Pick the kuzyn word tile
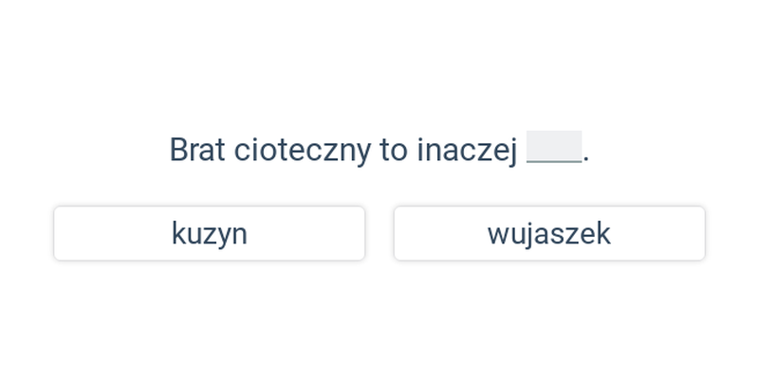 [209, 233]
